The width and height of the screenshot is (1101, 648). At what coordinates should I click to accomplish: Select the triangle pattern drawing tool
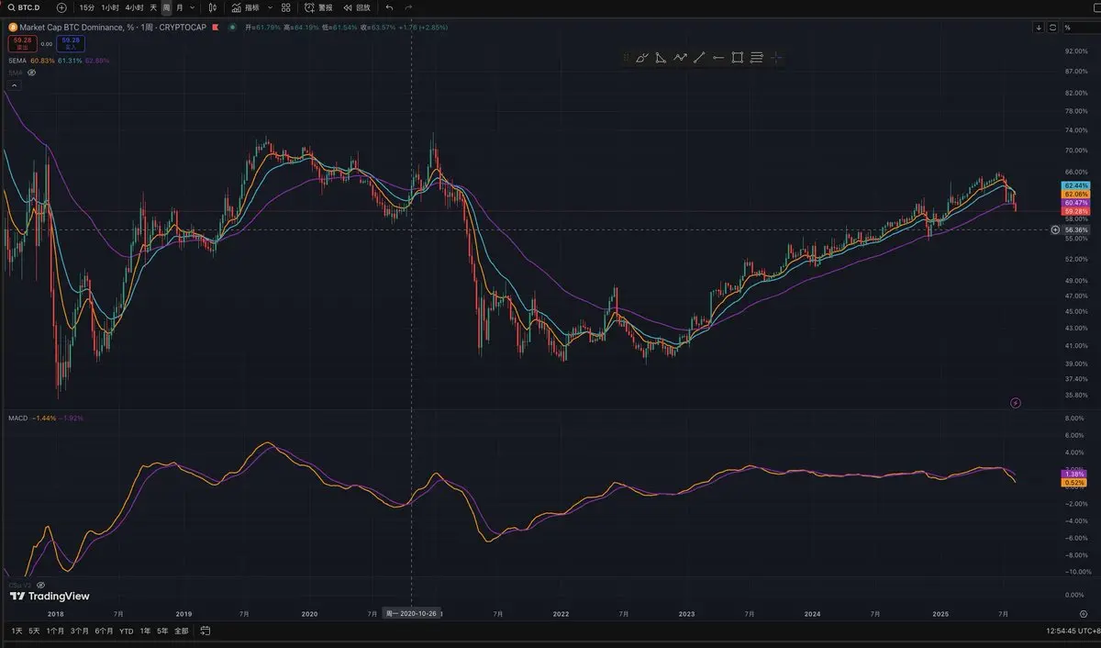pos(661,58)
